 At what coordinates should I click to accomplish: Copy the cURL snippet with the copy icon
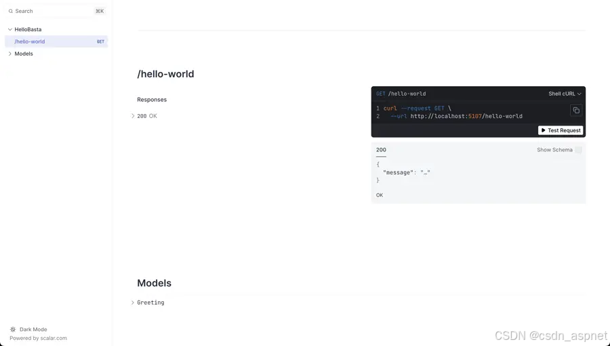click(x=575, y=111)
